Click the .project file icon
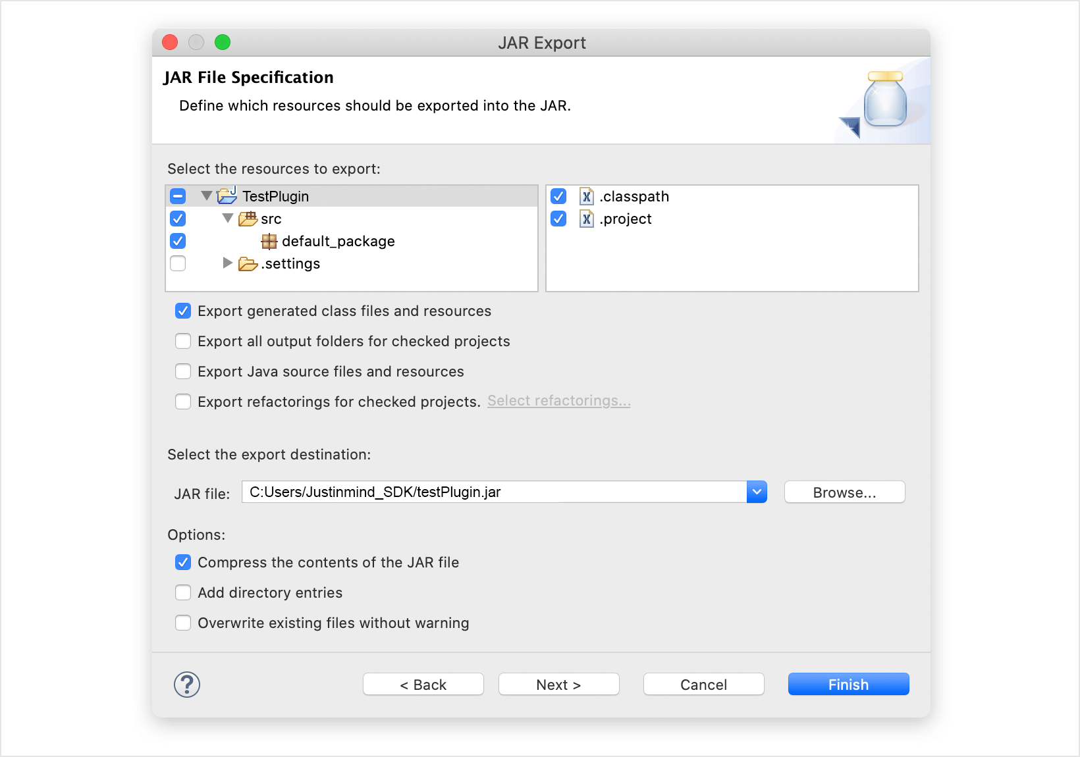Viewport: 1080px width, 757px height. pyautogui.click(x=586, y=219)
